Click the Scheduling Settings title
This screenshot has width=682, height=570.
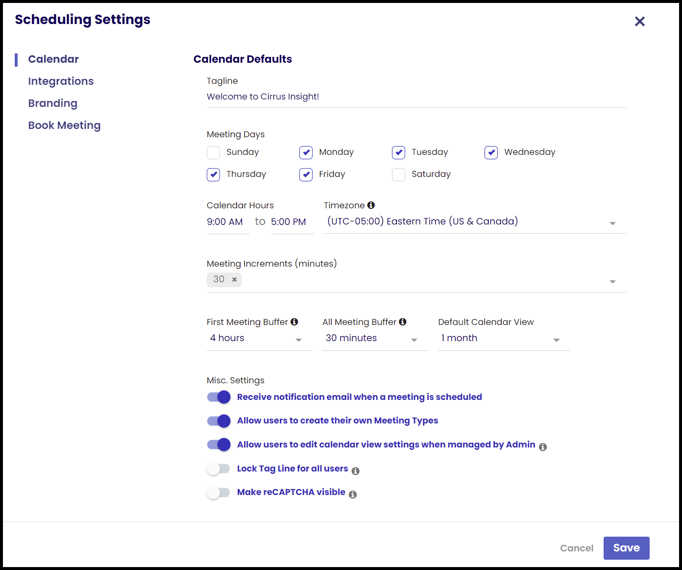point(83,20)
